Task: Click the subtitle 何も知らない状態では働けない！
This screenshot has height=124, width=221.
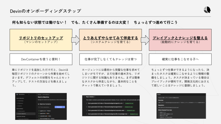Action: pos(40,22)
